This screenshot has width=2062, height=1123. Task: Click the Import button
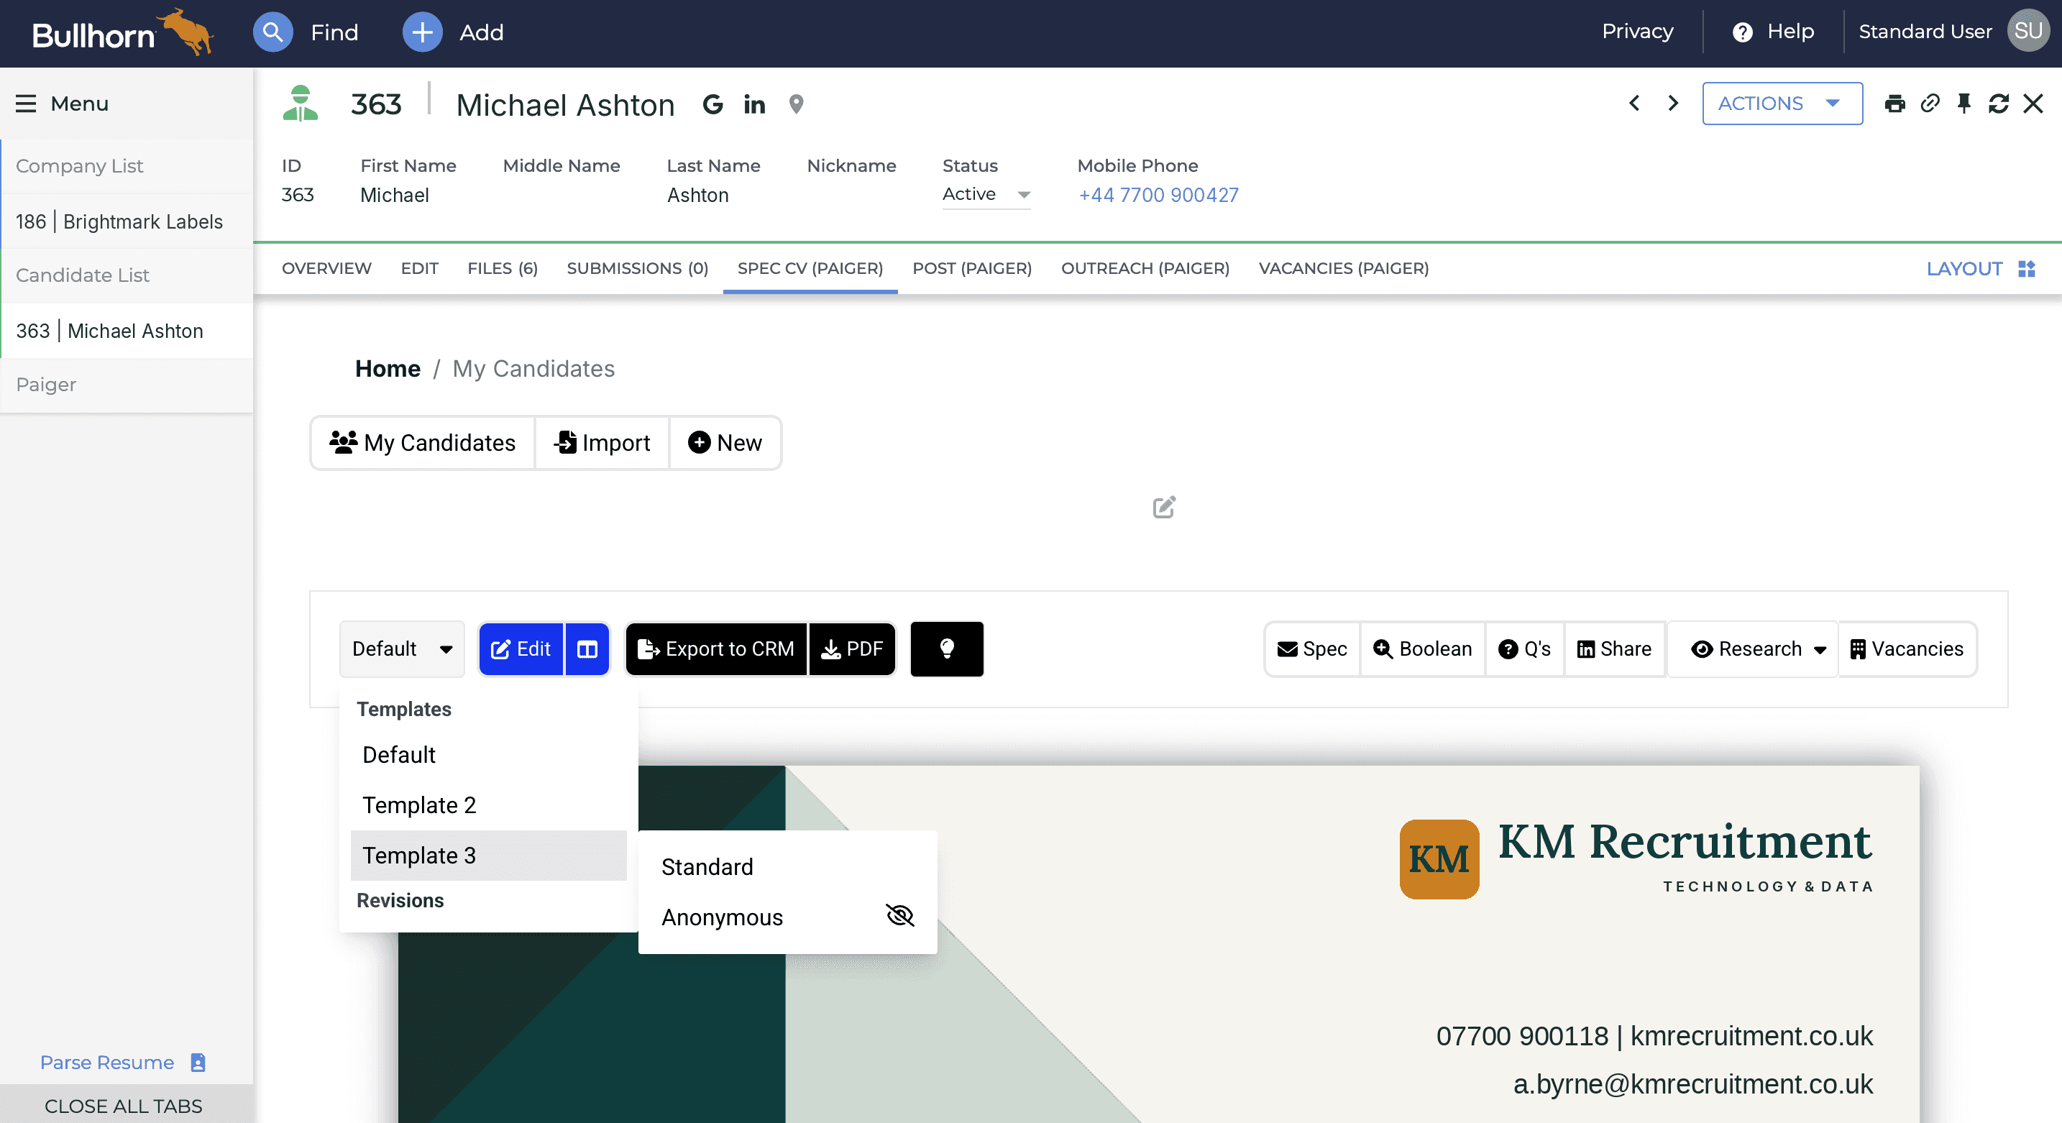pos(602,443)
